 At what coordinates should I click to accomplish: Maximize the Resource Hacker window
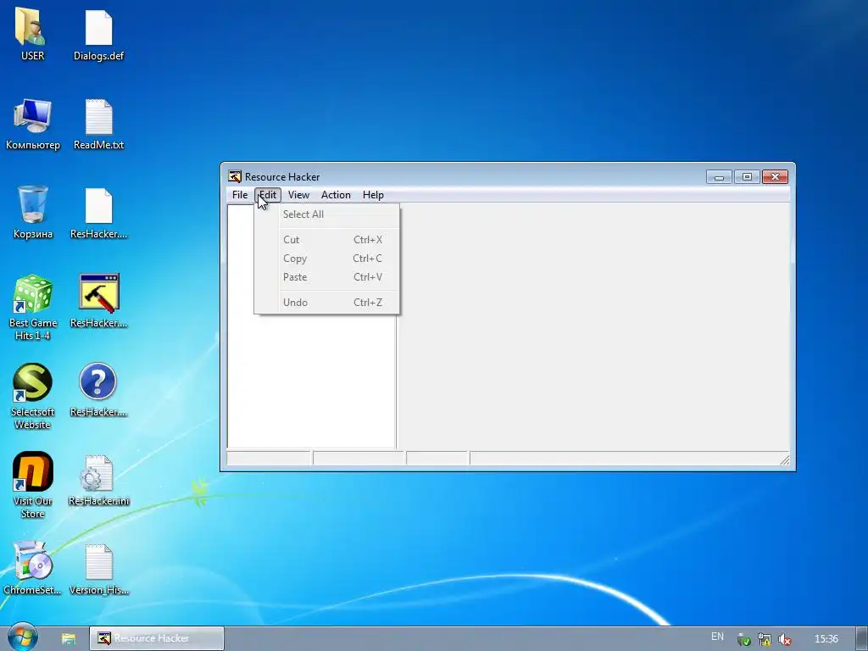tap(747, 176)
